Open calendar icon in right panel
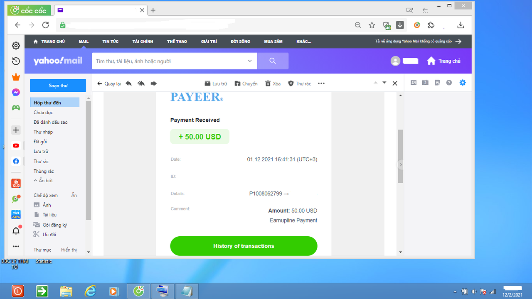This screenshot has height=299, width=532. click(x=425, y=83)
